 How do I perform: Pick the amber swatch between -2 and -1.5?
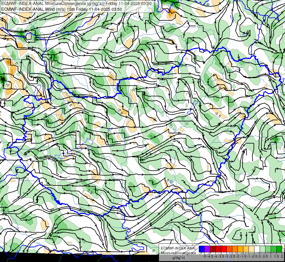(x=240, y=249)
